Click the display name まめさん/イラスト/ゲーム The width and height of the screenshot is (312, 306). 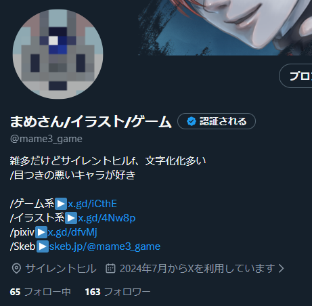[x=91, y=121]
